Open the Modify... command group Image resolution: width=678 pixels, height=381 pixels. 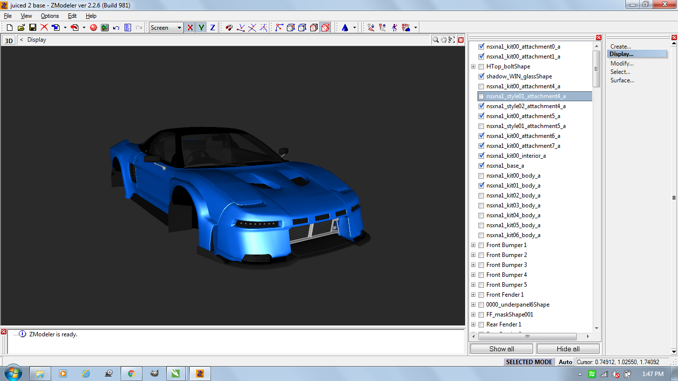622,63
